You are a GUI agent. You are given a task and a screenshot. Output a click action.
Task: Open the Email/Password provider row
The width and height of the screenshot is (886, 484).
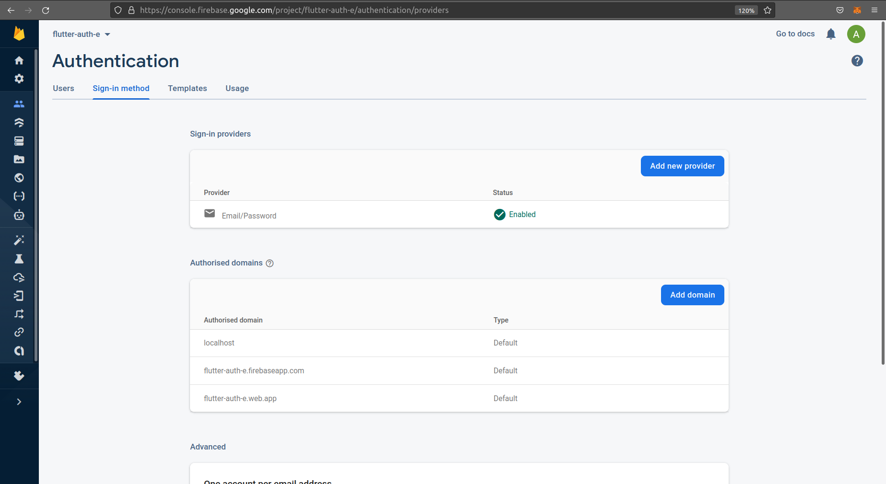(459, 214)
